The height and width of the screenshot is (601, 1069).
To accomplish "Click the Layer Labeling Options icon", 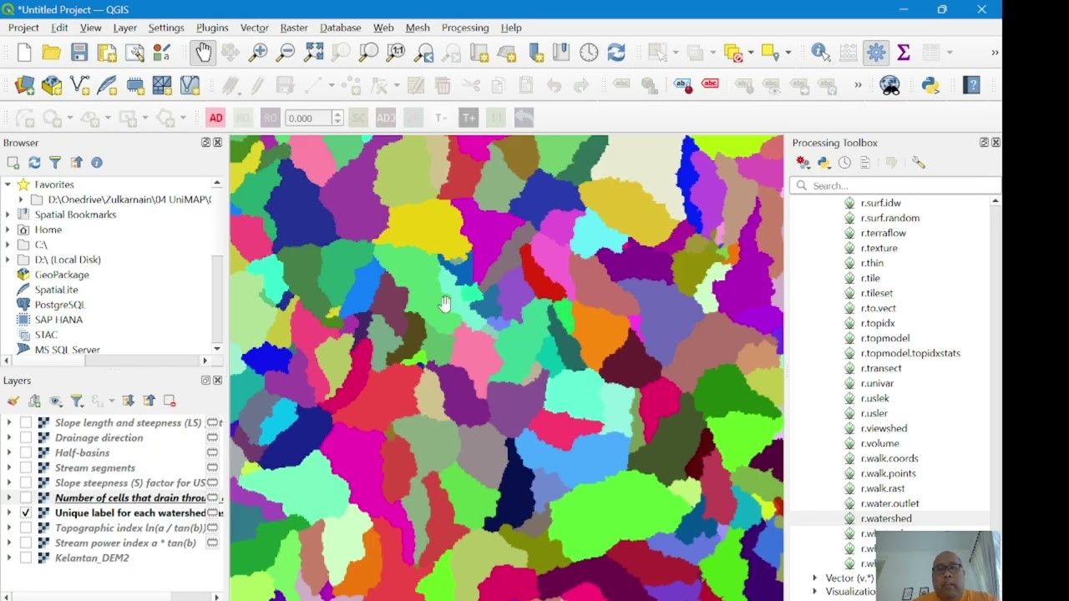I will coord(682,85).
